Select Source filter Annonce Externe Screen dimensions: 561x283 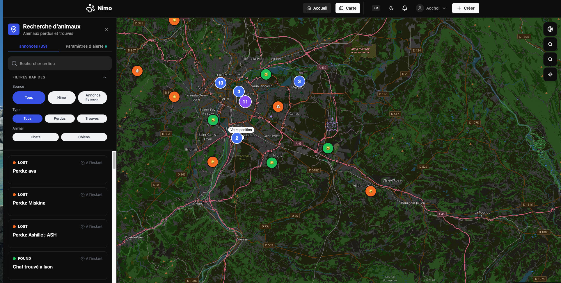[93, 98]
